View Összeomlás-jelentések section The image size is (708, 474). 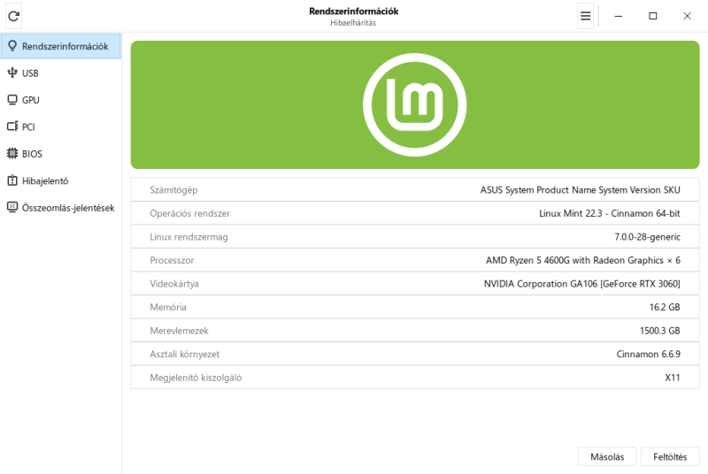click(x=61, y=208)
